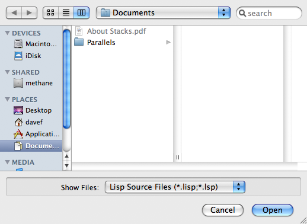Click the Open button

coord(273,210)
